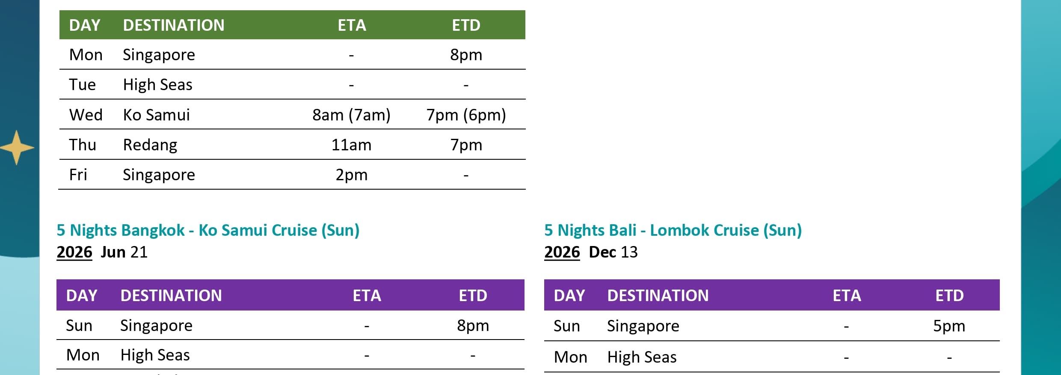Viewport: 1061px width, 375px height.
Task: Click the Ko Samui destination cell
Action: click(x=156, y=115)
